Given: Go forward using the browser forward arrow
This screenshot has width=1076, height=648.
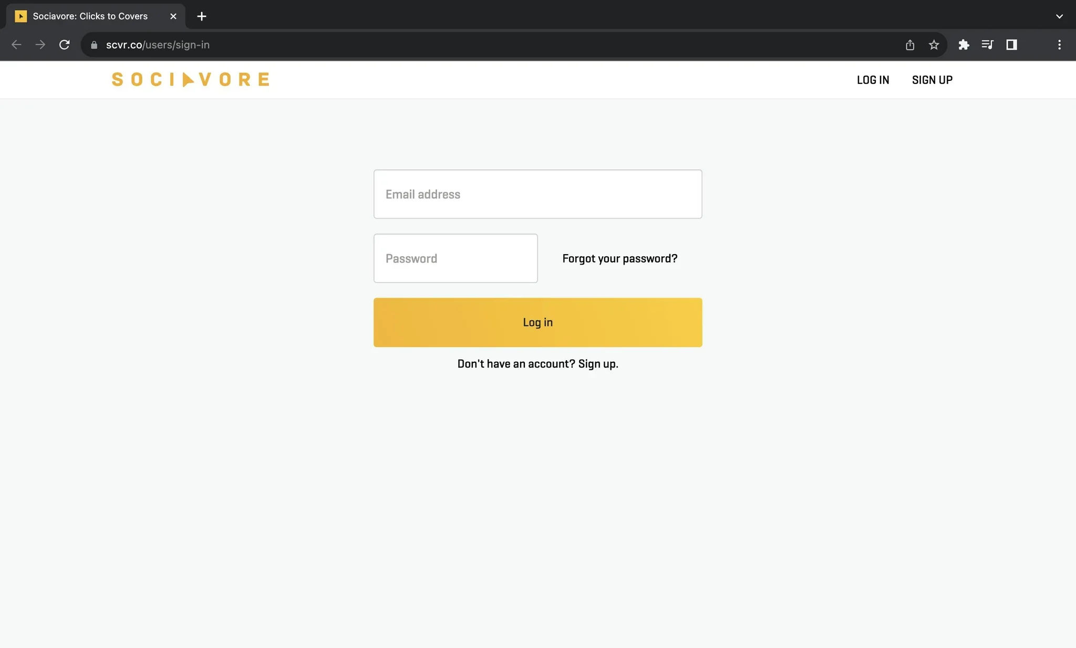Looking at the screenshot, I should click(40, 45).
